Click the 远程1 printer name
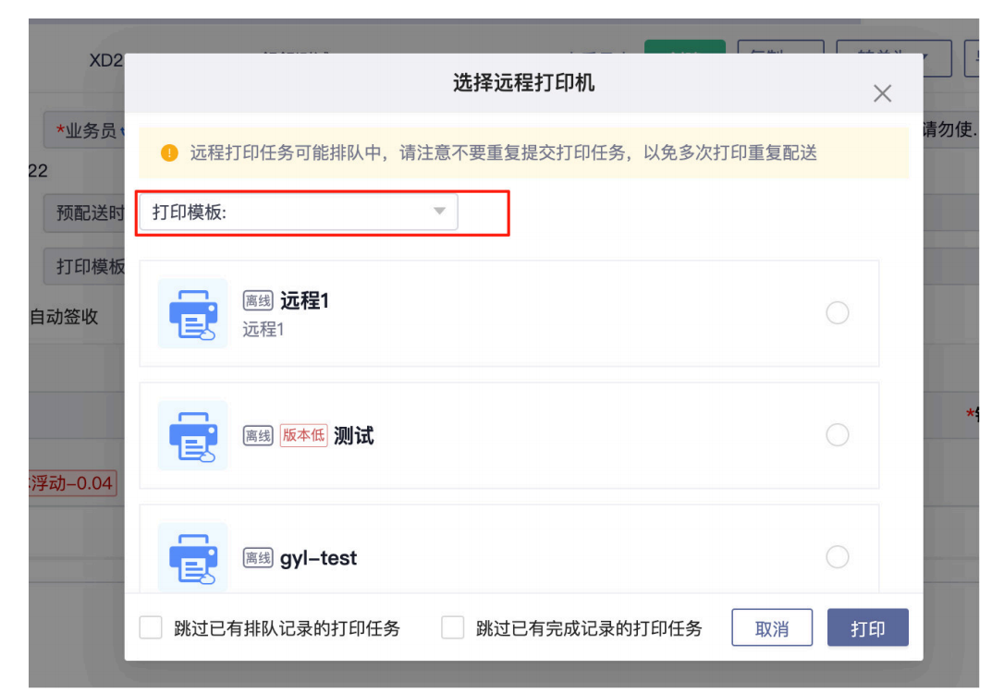Viewport: 1004px width, 693px height. 305,301
